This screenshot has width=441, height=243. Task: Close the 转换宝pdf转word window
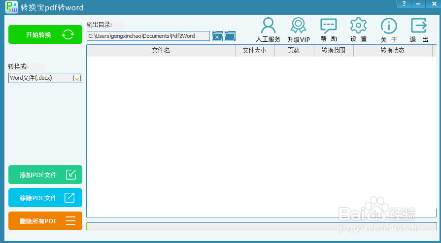click(434, 4)
